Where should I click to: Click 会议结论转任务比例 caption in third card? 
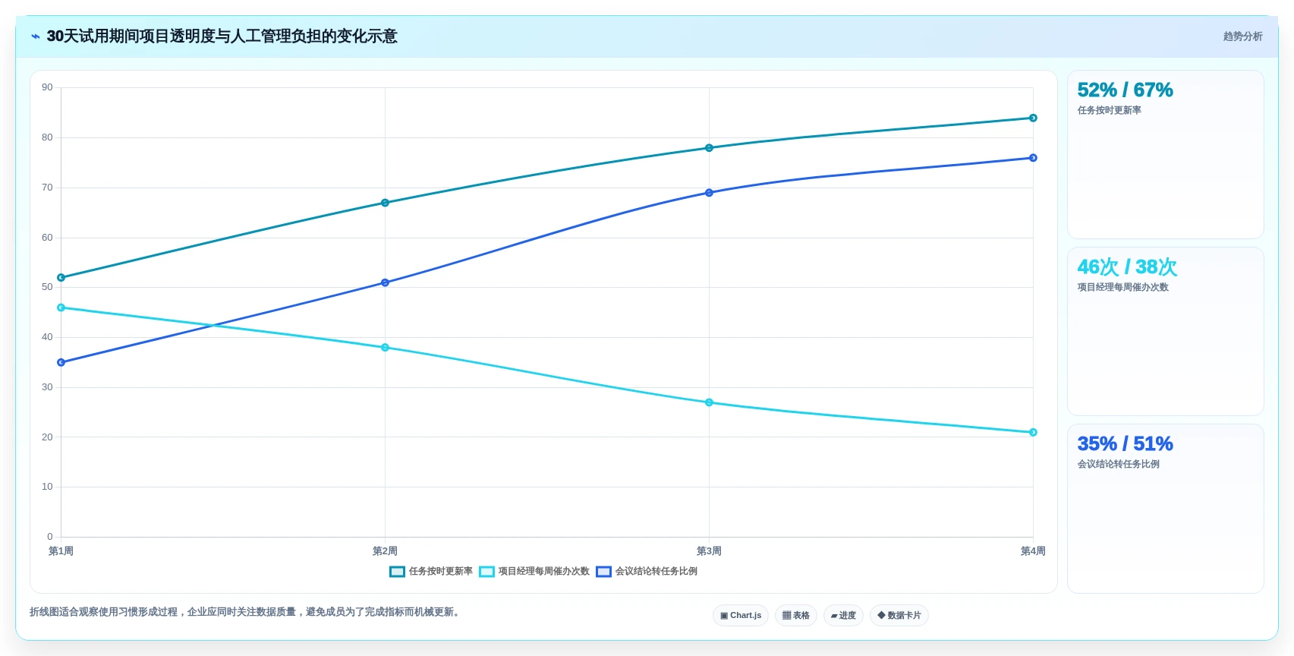pyautogui.click(x=1118, y=464)
